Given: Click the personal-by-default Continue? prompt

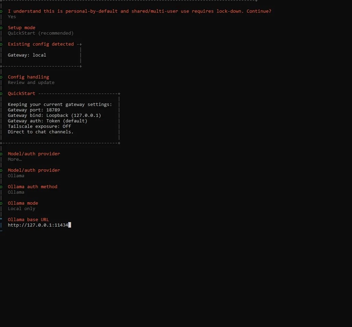Looking at the screenshot, I should (139, 11).
